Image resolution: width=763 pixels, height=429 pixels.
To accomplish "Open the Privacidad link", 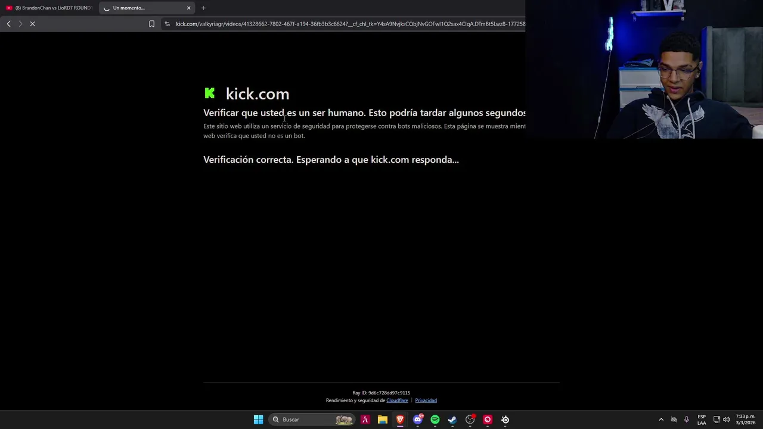I will 426,400.
